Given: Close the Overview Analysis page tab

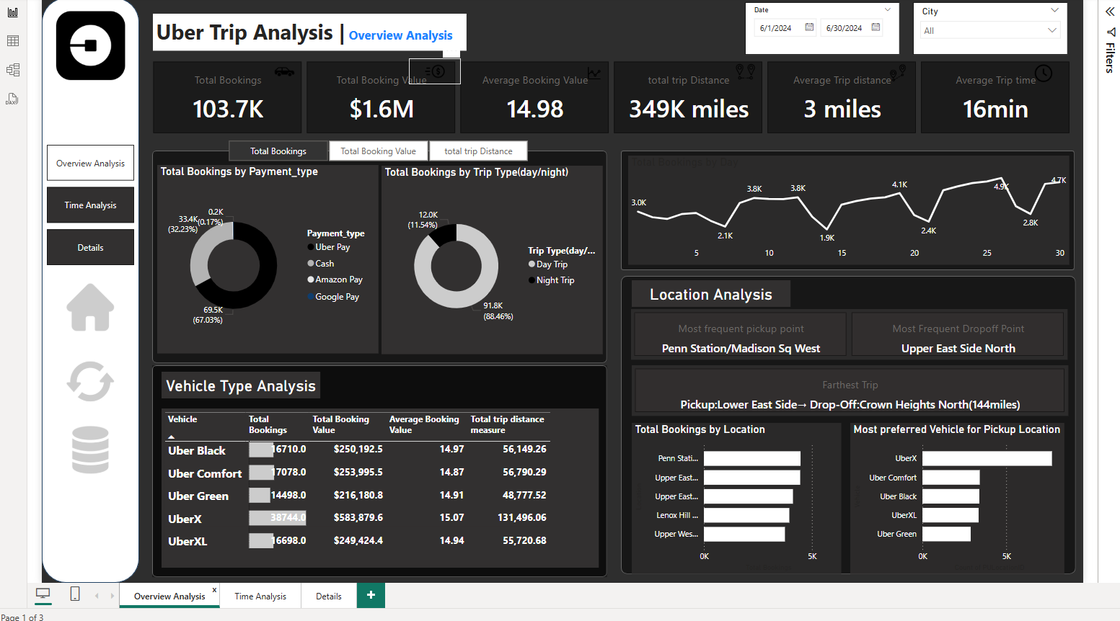Looking at the screenshot, I should [214, 590].
